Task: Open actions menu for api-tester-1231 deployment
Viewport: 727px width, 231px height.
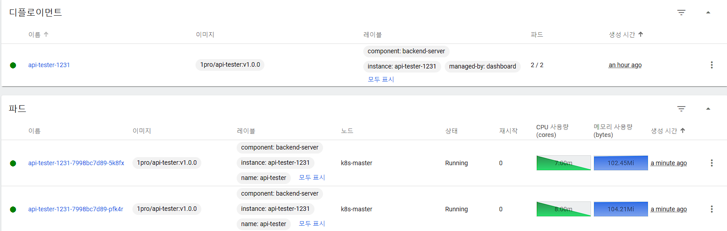Action: [x=711, y=65]
